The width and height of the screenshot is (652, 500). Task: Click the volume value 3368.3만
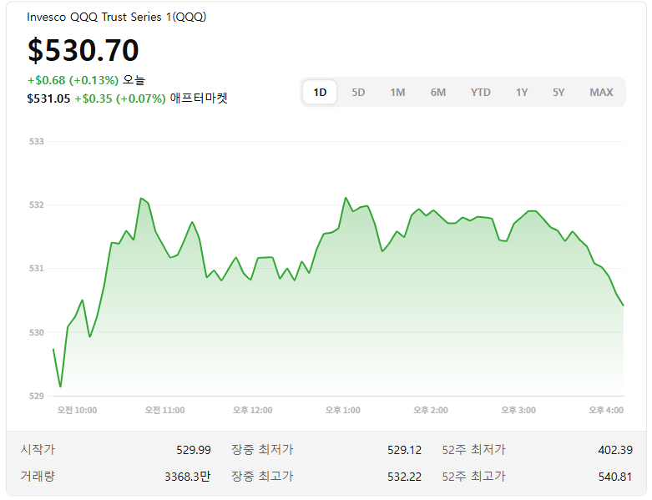pos(188,477)
